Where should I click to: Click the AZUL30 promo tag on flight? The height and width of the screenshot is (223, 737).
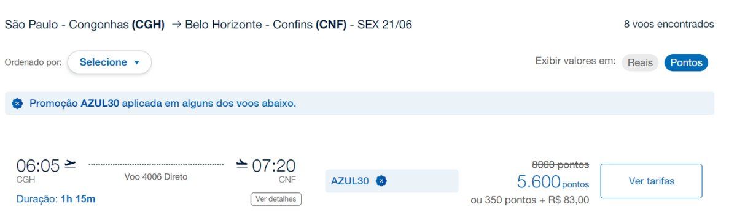[x=392, y=181]
